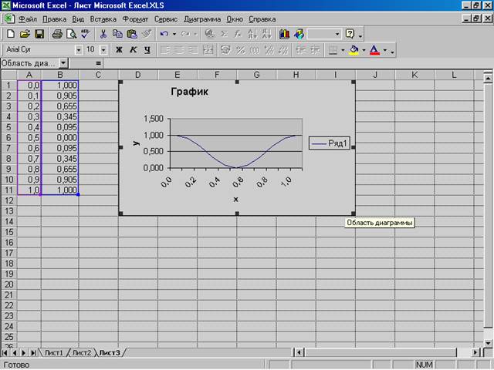Select cell containing 0,000 in row 6

coord(60,138)
